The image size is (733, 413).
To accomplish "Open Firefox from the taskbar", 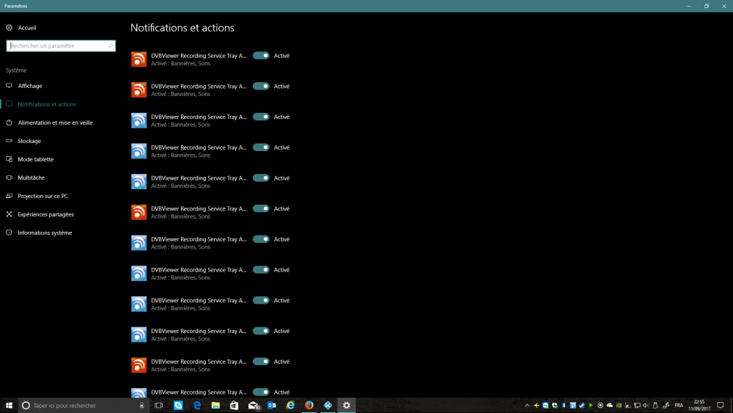I will coord(309,405).
